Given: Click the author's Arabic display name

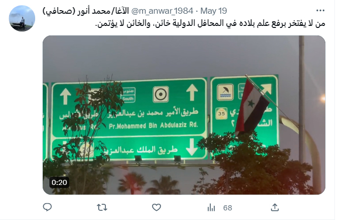Looking at the screenshot, I should coord(86,11).
